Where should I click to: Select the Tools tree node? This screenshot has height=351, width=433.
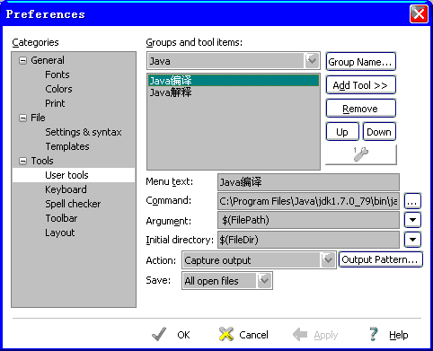click(x=42, y=161)
